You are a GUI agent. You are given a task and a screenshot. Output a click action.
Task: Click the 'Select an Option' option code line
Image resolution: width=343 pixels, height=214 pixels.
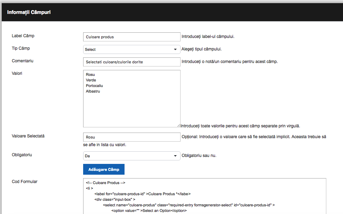pos(149,211)
